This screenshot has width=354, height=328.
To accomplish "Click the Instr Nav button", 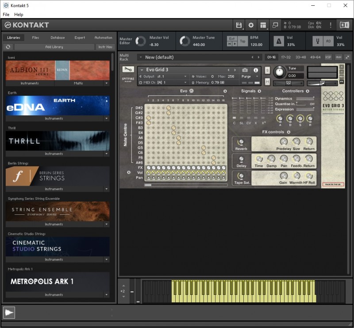I will tap(105, 47).
